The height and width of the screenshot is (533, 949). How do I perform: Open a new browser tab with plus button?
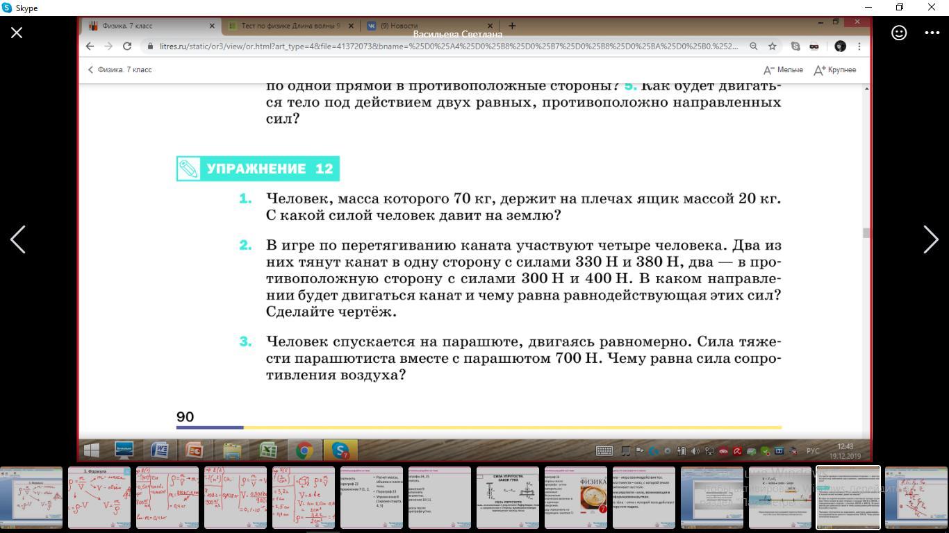[512, 26]
